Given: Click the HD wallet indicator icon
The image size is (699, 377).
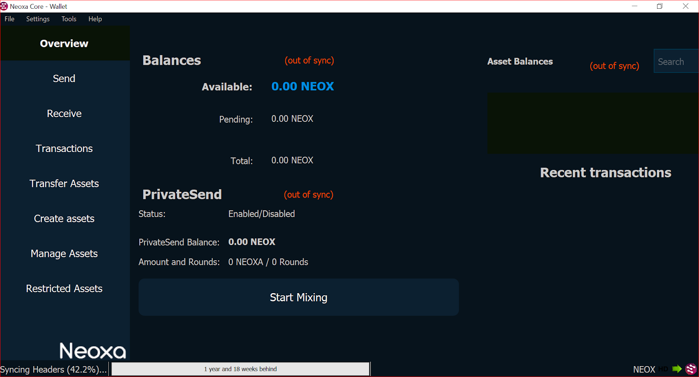Looking at the screenshot, I should 663,369.
